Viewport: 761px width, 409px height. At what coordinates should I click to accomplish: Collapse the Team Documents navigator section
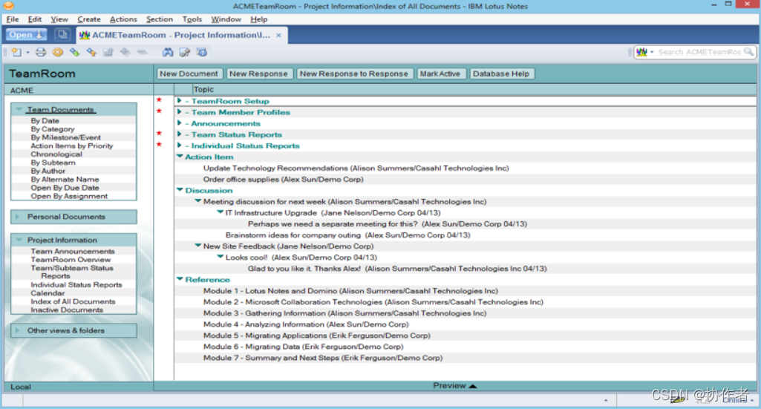pyautogui.click(x=19, y=109)
